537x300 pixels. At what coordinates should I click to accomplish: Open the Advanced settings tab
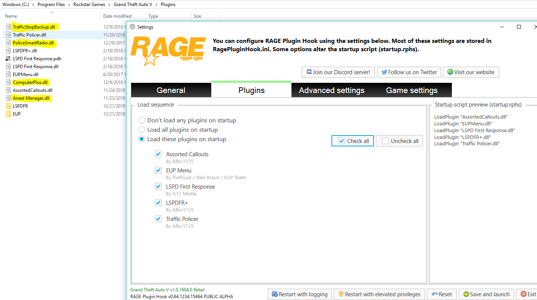(331, 90)
